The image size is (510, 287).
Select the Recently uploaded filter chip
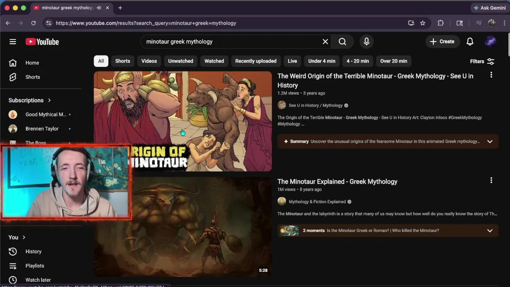coord(256,61)
